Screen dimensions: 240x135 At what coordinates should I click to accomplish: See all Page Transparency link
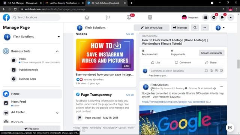pyautogui.click(x=130, y=95)
